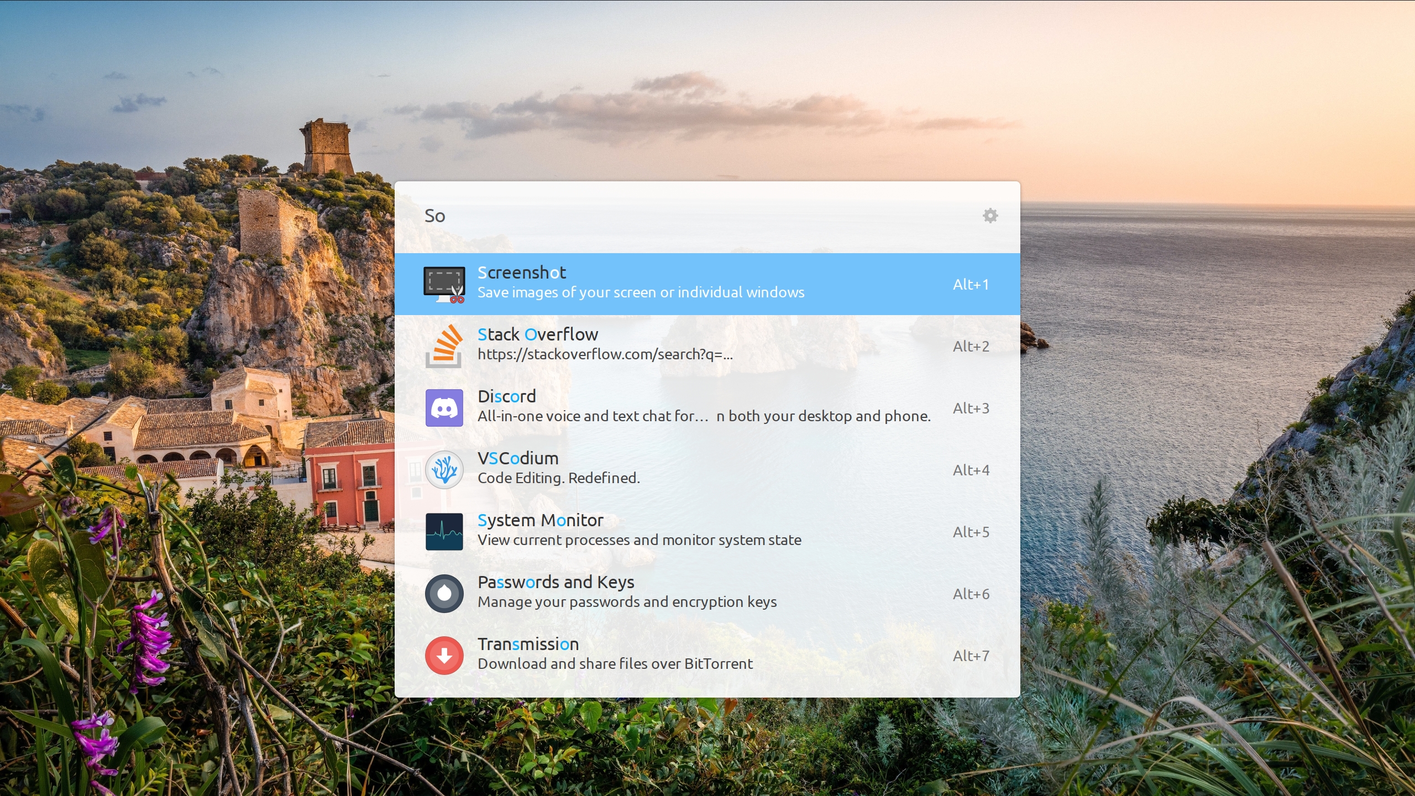Image resolution: width=1415 pixels, height=796 pixels.
Task: Click Discord's 'All-in-one voice and text chat' description
Action: (704, 416)
